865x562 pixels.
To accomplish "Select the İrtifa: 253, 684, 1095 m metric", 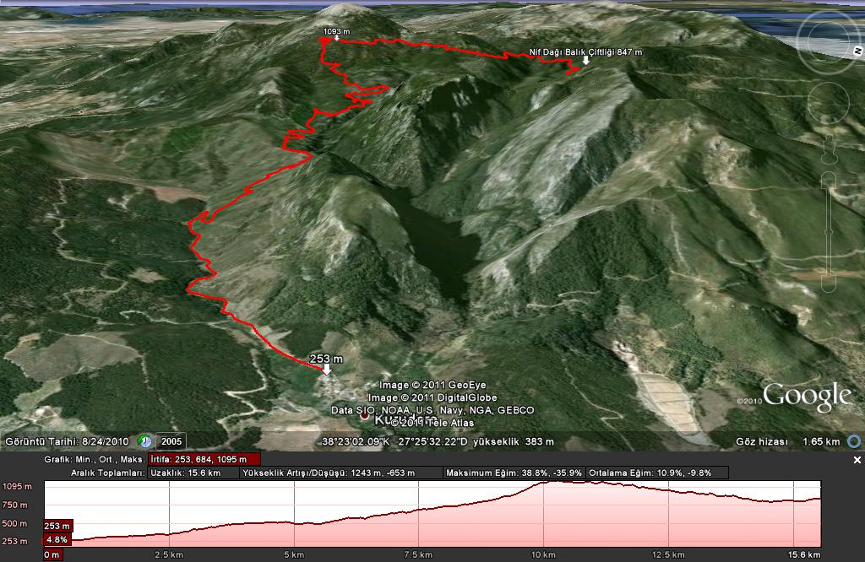I will (x=204, y=459).
